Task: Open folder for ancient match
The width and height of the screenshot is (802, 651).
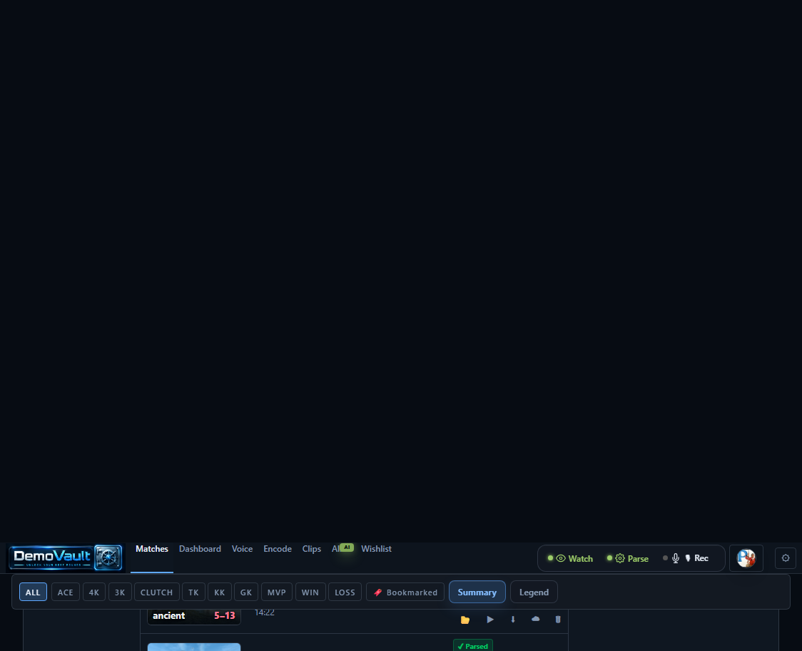Action: (465, 620)
